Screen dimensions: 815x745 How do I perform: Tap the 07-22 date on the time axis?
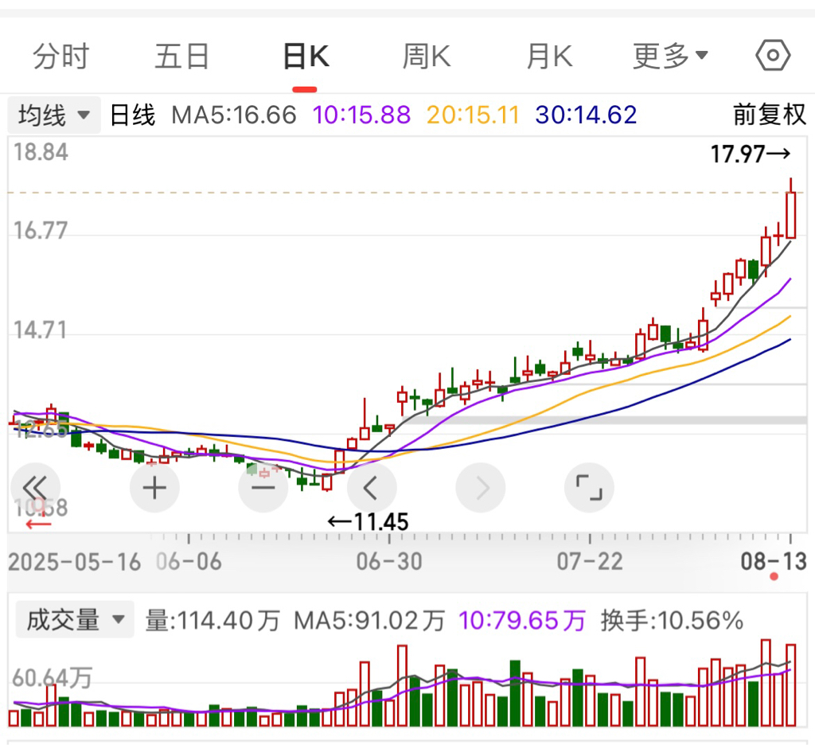[590, 562]
